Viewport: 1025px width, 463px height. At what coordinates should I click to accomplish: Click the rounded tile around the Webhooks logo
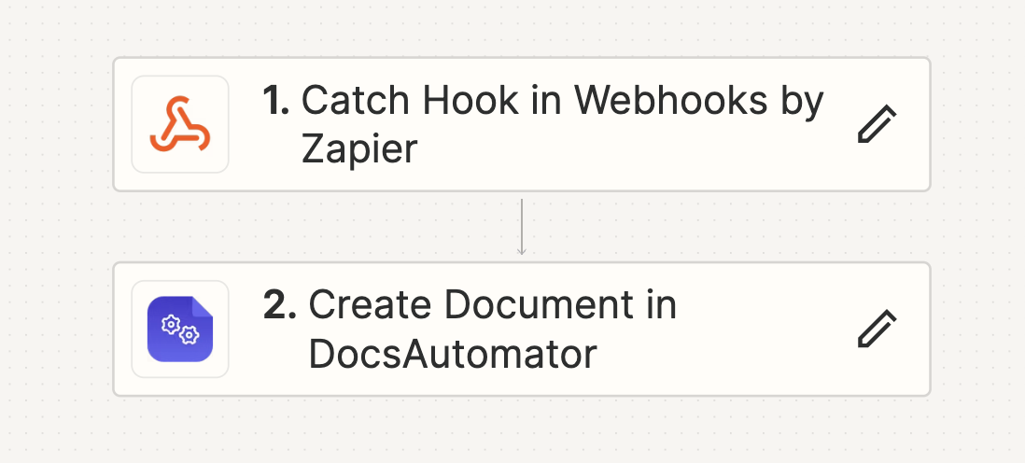click(x=180, y=124)
